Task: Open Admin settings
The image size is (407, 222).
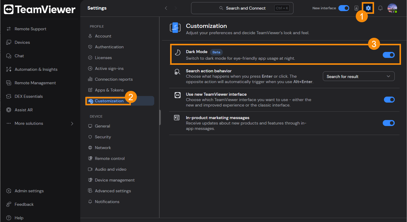Action: point(29,191)
